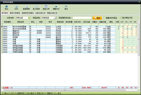Sort by the 库存数量 column header
The height and width of the screenshot is (95, 141).
tap(69, 22)
